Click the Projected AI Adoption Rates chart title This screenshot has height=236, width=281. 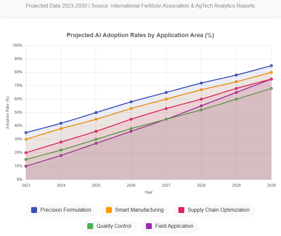140,35
